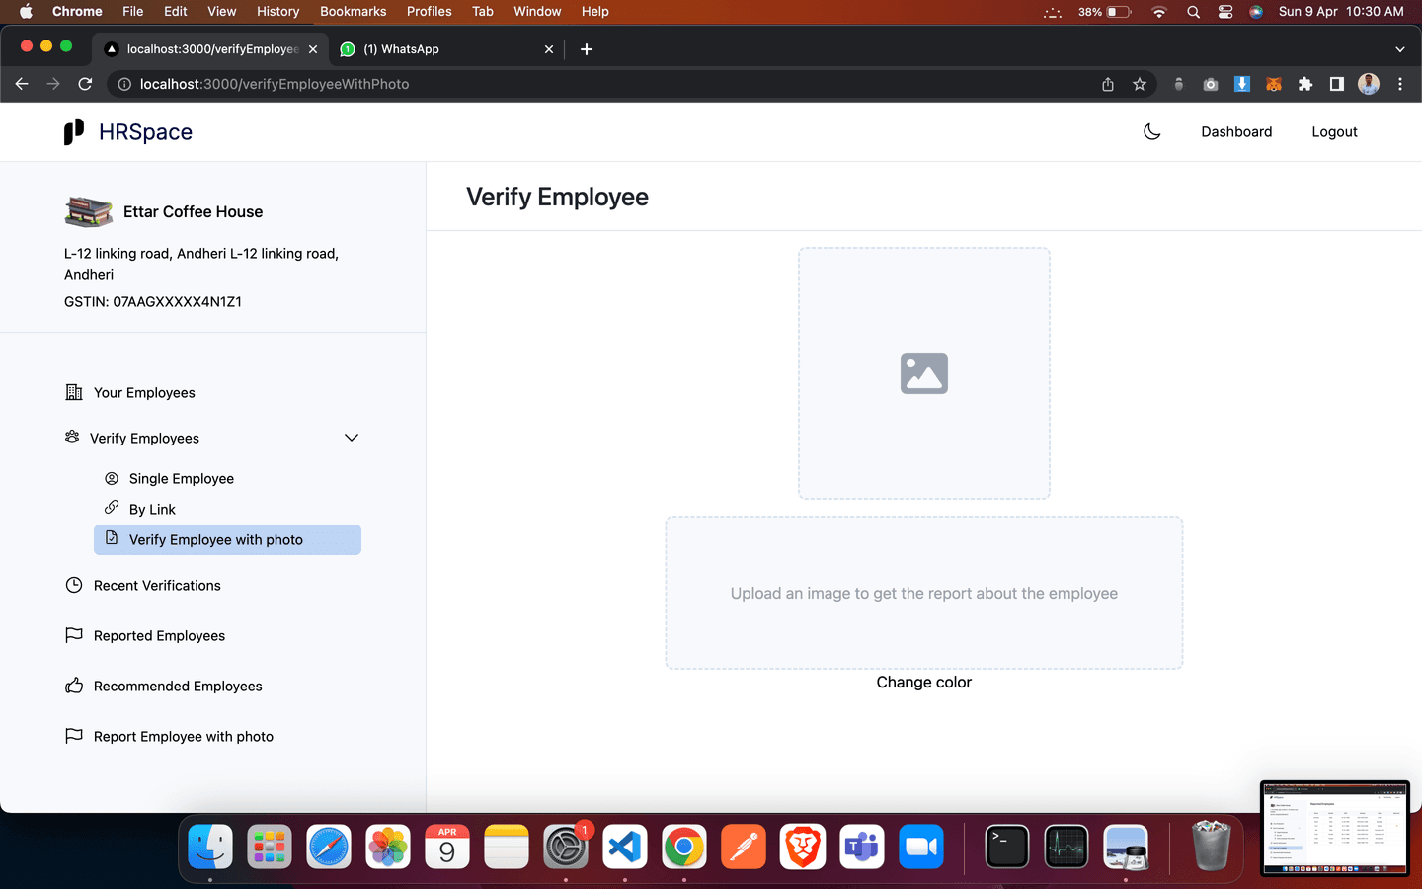Screen dimensions: 1422x889
Task: Open a new tab with plus button
Action: click(587, 49)
